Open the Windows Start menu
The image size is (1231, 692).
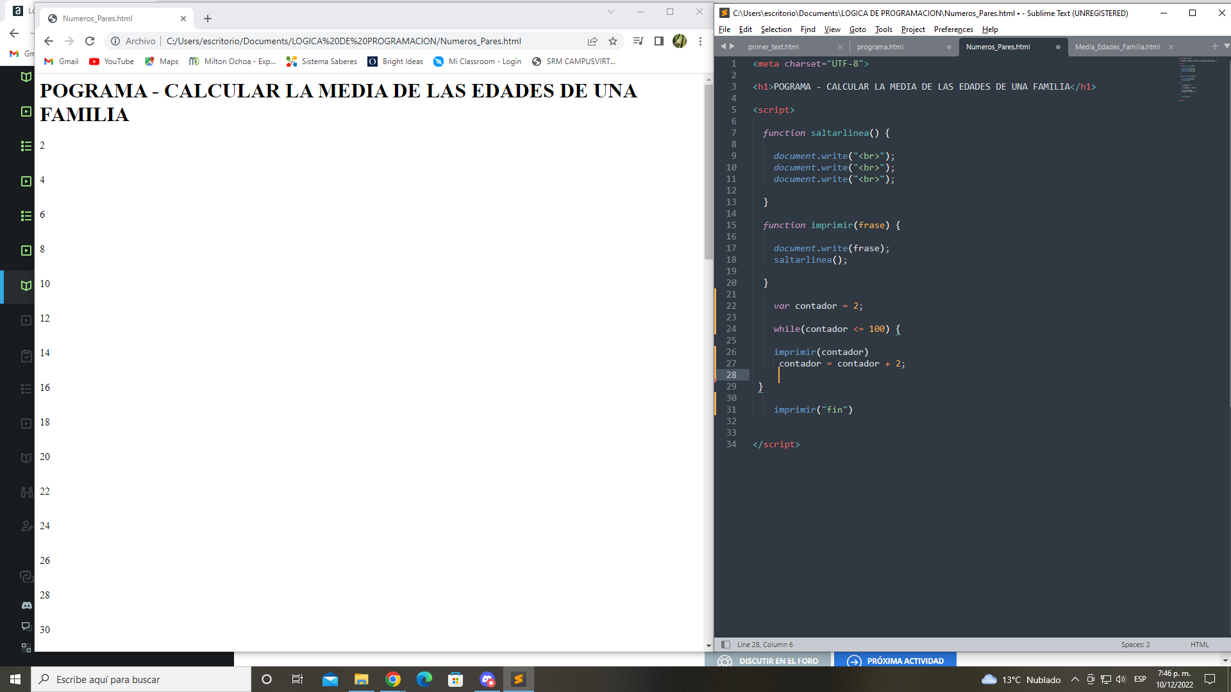coord(15,679)
